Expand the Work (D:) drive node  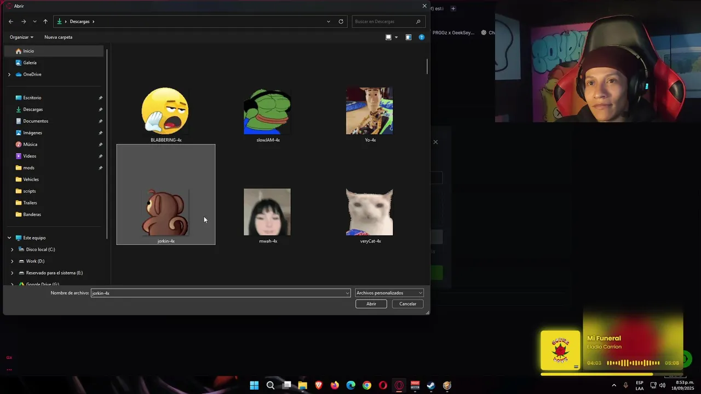(12, 261)
